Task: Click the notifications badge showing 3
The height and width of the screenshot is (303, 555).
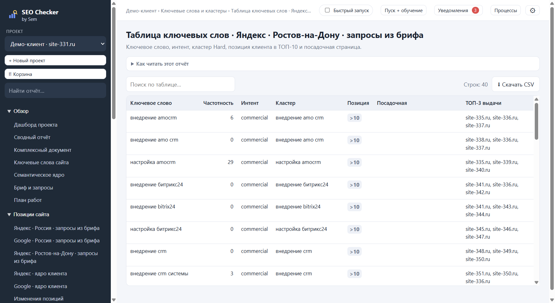Action: point(475,10)
